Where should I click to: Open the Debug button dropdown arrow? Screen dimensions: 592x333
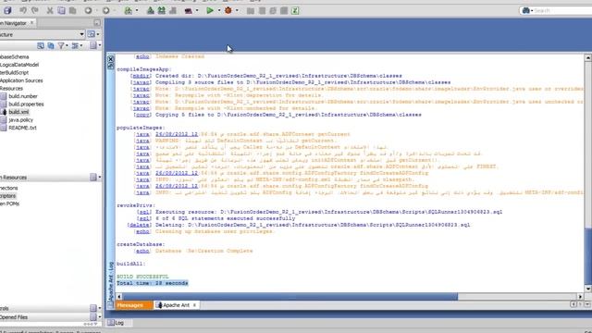pyautogui.click(x=237, y=10)
